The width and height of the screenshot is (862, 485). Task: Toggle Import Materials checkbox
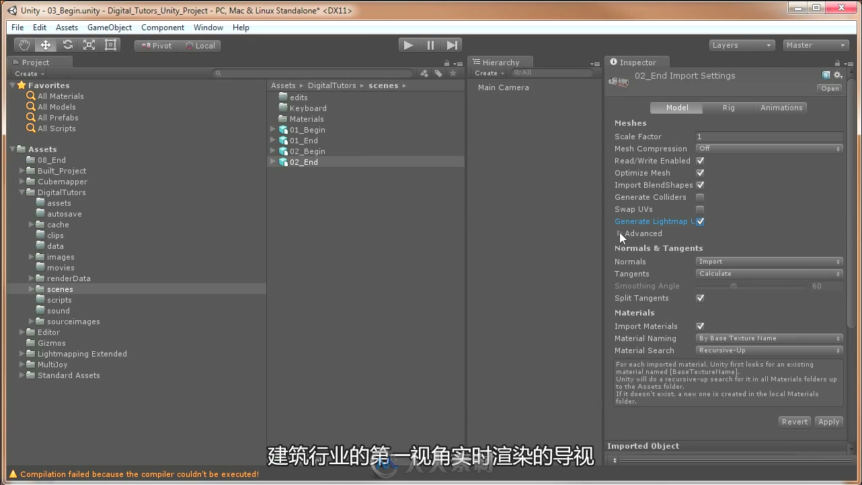point(700,326)
